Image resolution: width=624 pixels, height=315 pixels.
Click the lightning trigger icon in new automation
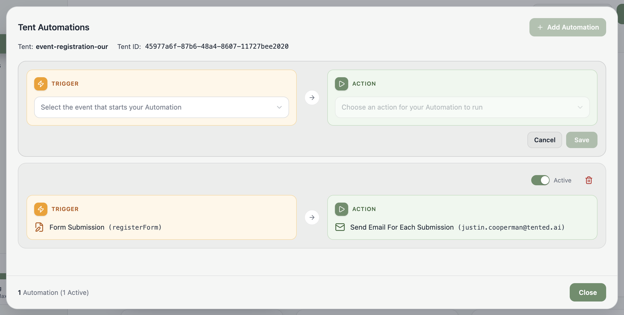[x=41, y=84]
